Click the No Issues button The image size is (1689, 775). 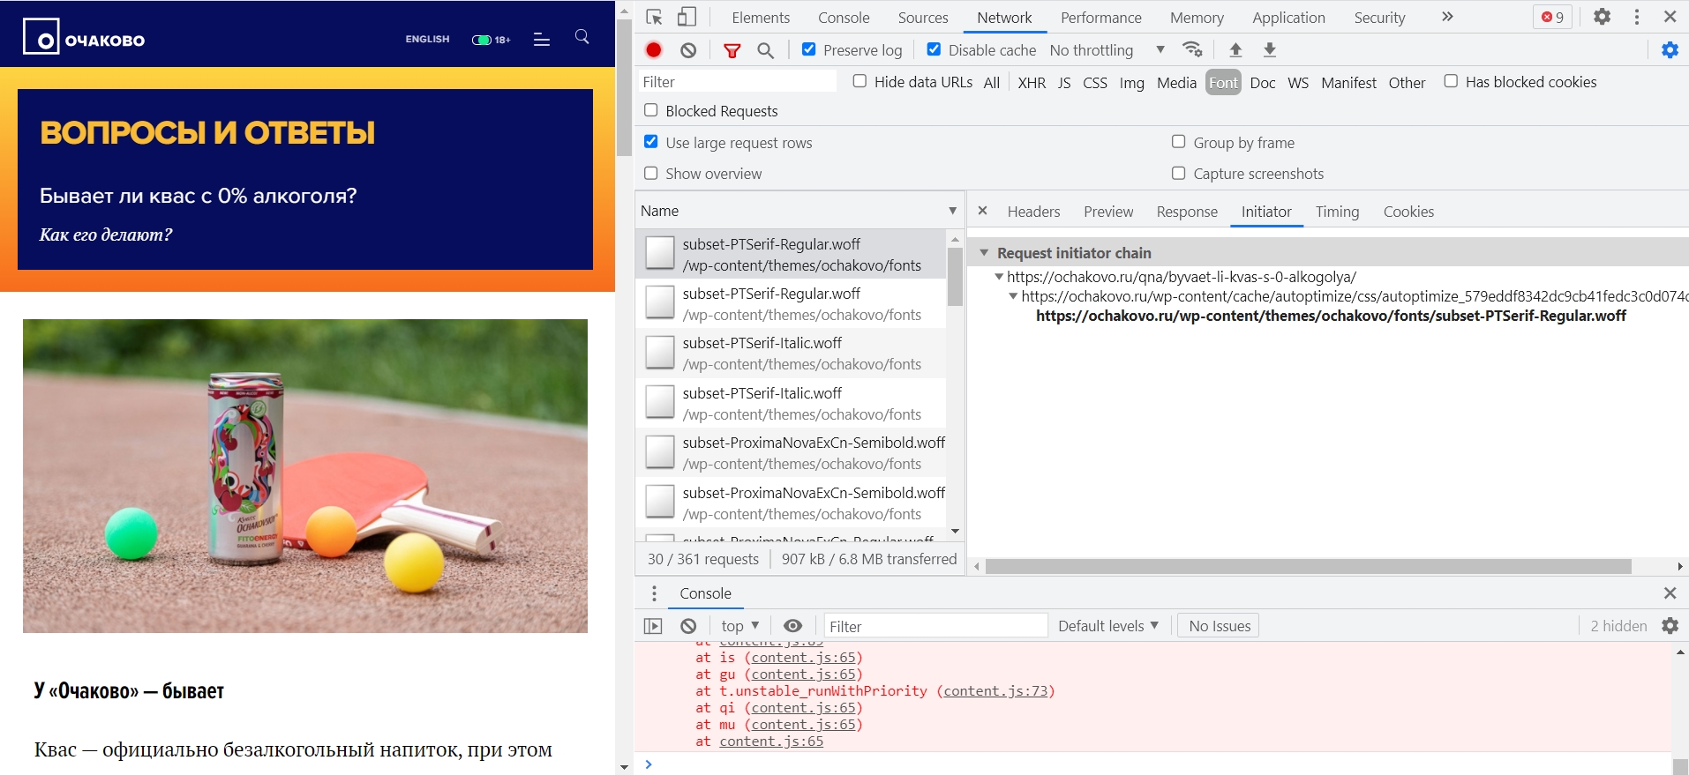pos(1220,626)
